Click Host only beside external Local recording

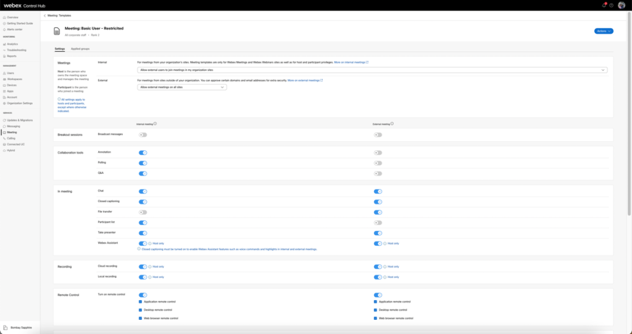(393, 277)
